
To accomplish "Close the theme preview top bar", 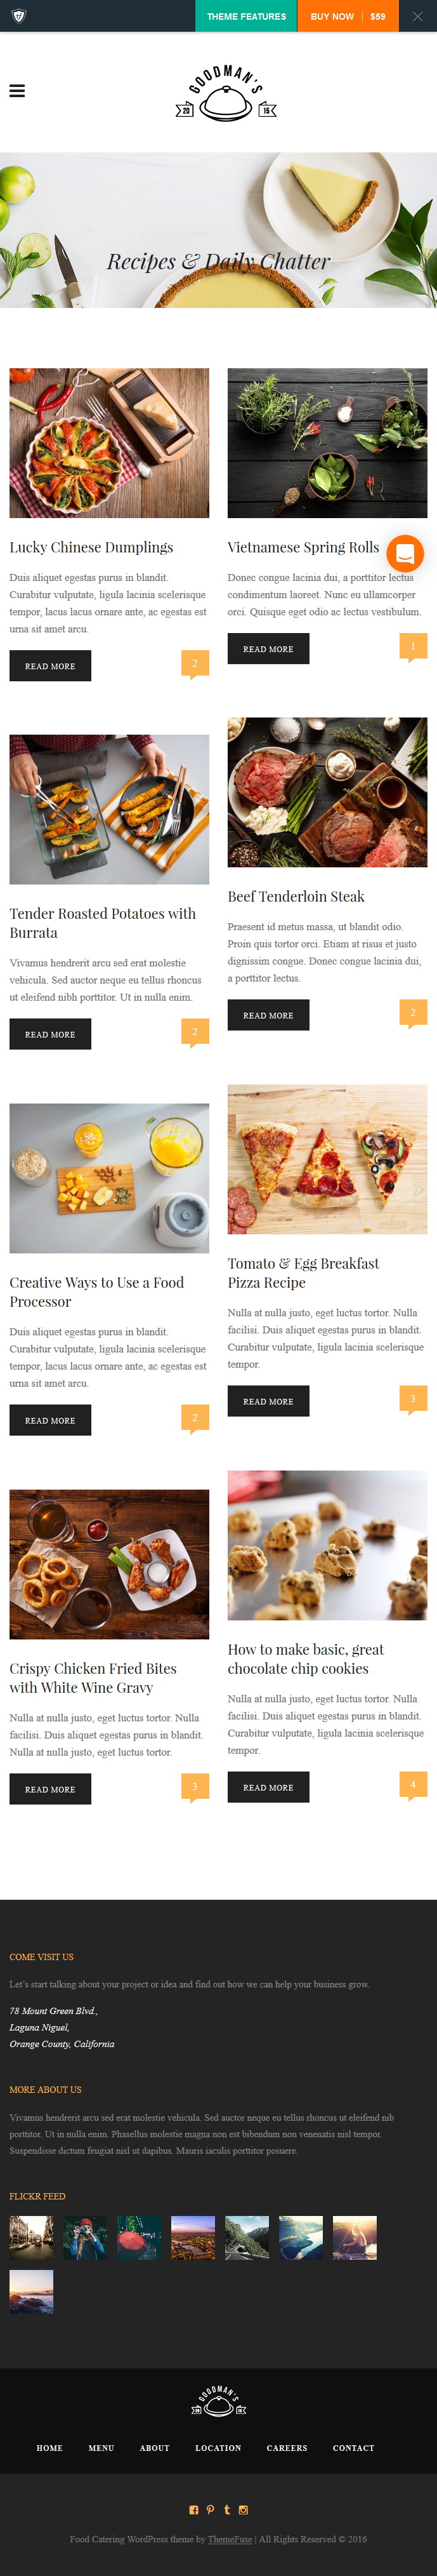I will (417, 16).
